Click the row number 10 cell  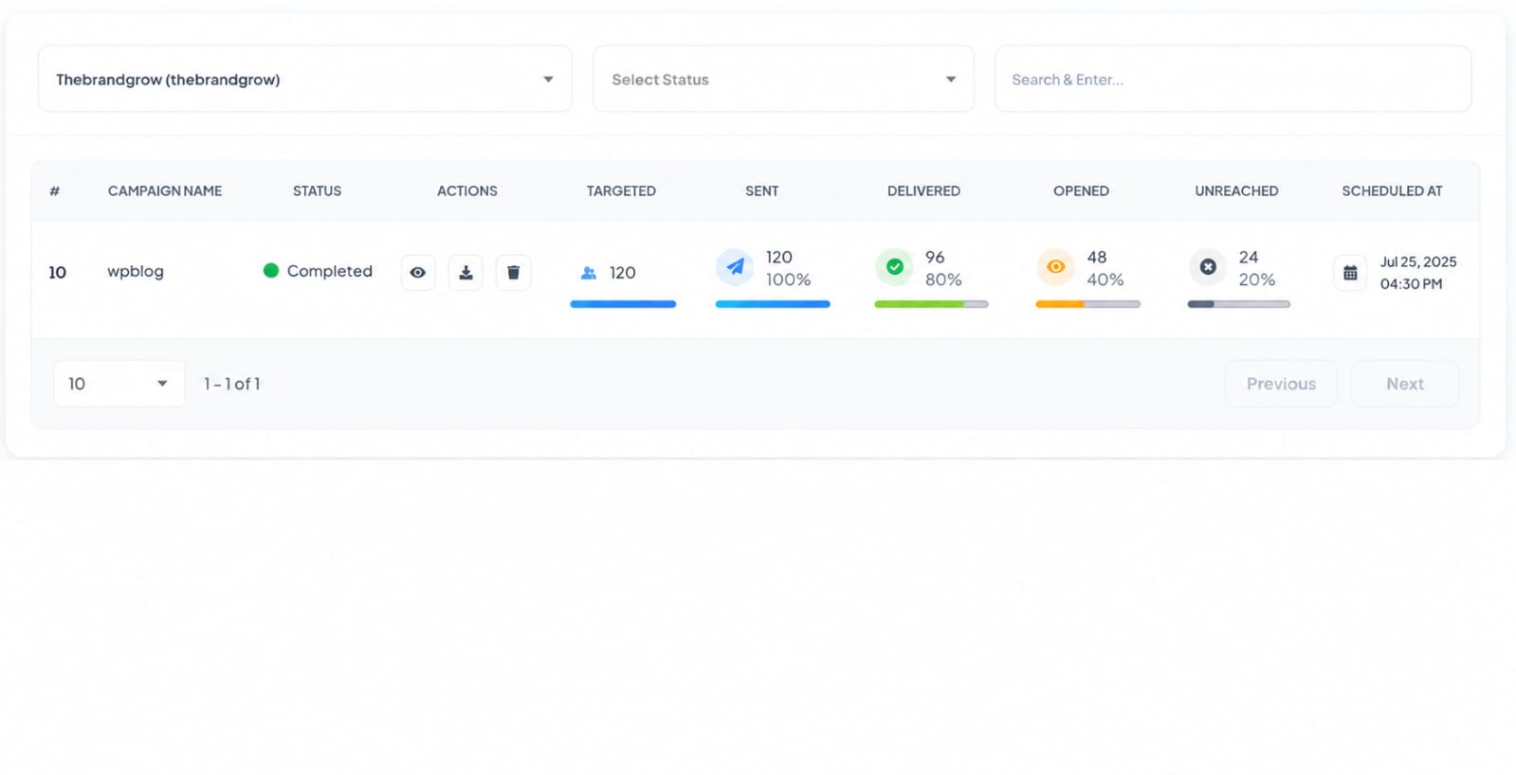58,273
